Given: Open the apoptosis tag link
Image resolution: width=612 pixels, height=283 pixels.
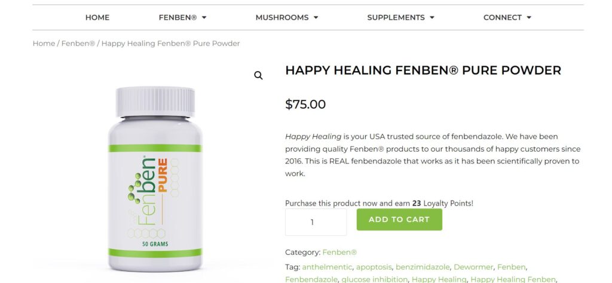Looking at the screenshot, I should [x=374, y=267].
